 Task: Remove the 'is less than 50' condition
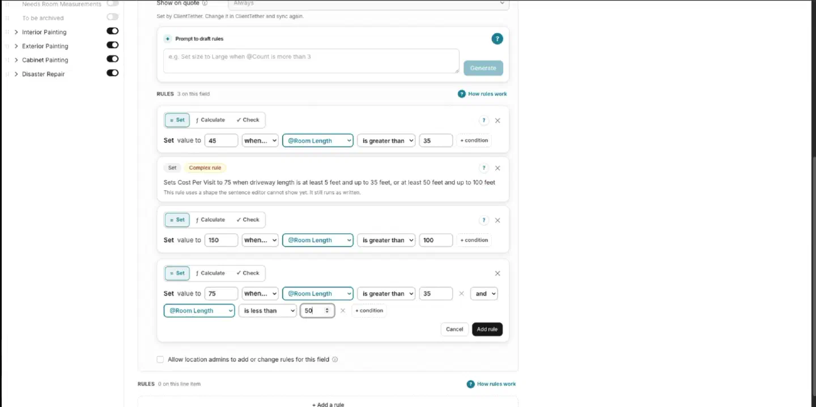(x=342, y=311)
